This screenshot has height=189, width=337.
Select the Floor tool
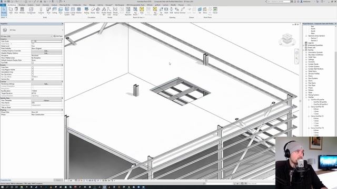[x=61, y=10]
